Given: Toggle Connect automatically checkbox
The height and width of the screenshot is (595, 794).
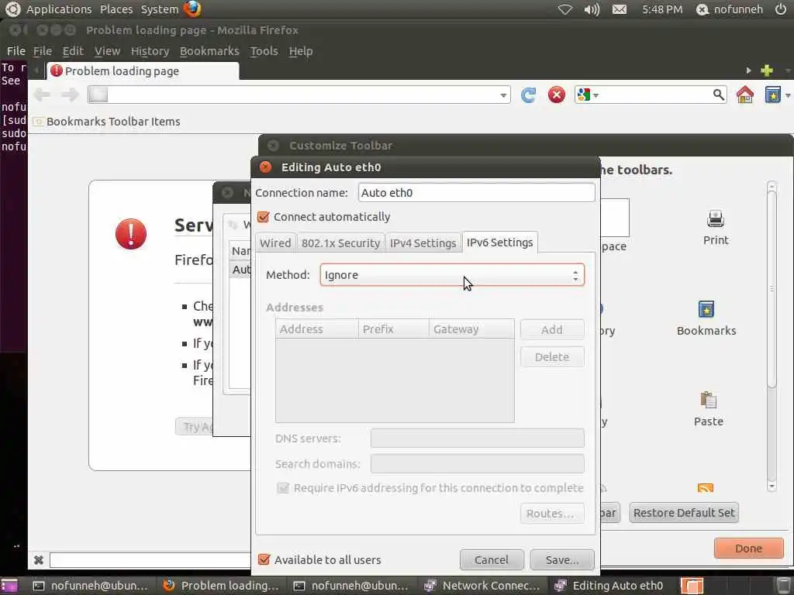Looking at the screenshot, I should [x=264, y=217].
